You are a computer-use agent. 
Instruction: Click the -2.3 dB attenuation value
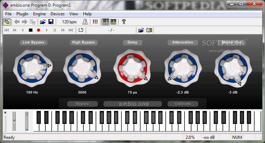click(182, 93)
